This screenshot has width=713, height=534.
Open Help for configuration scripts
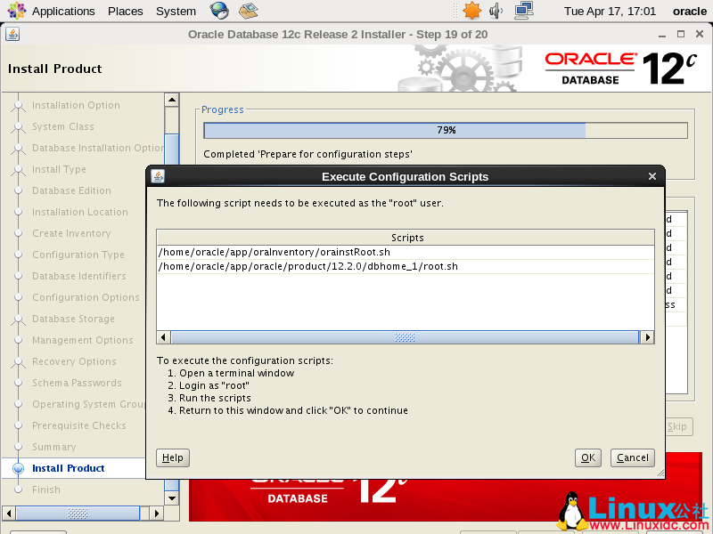point(173,457)
